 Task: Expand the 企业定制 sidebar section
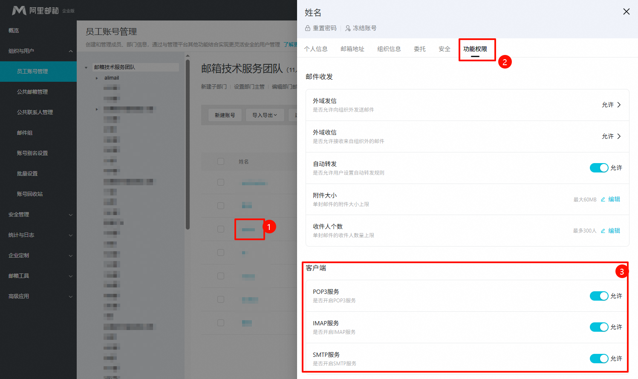pyautogui.click(x=71, y=256)
